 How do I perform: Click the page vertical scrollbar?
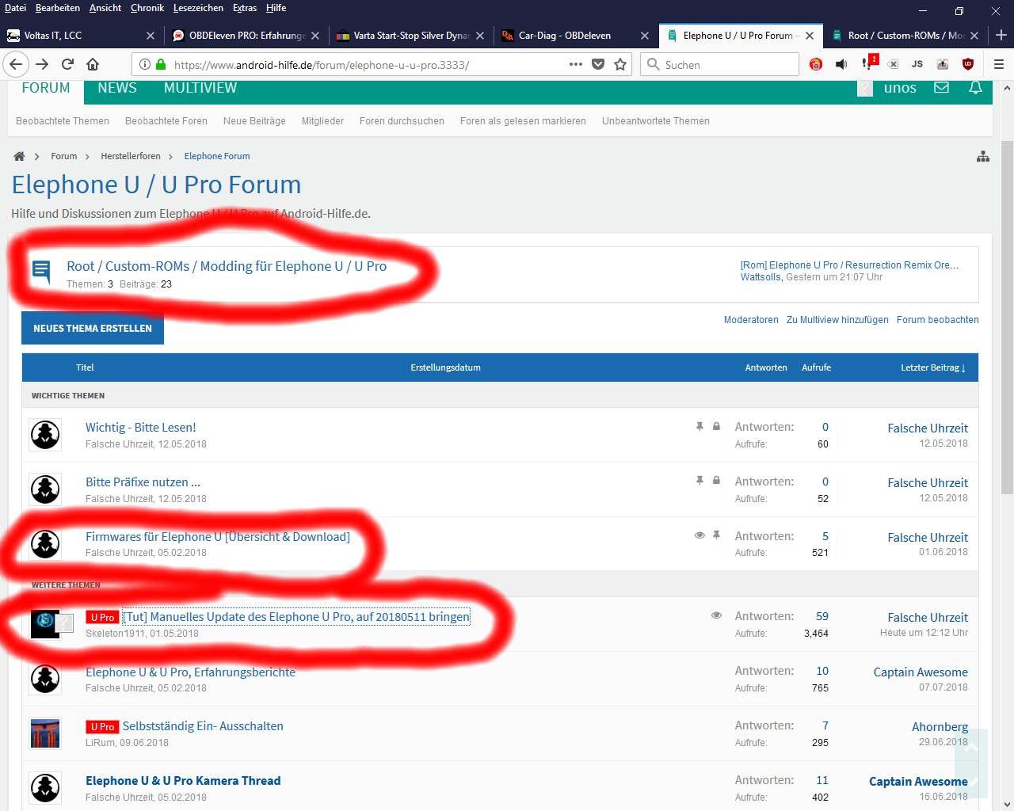click(x=1007, y=317)
